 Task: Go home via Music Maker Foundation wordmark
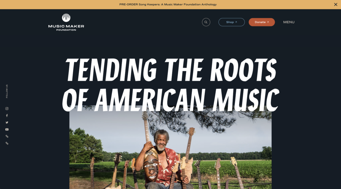coord(66,27)
